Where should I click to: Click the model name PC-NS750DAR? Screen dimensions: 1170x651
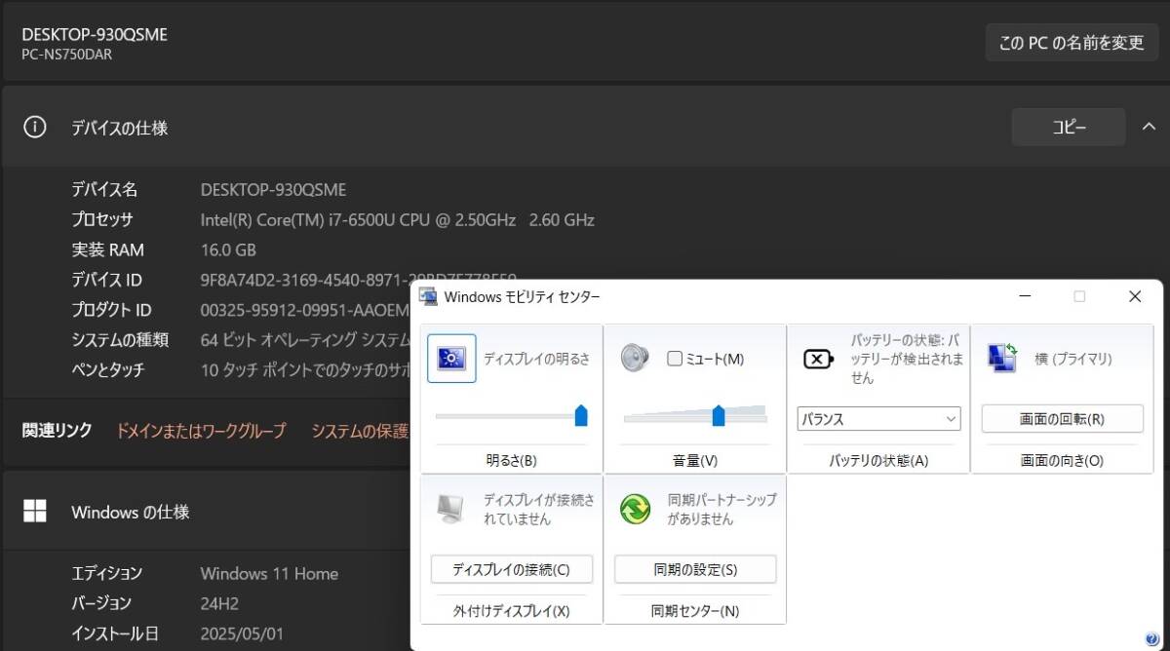[x=66, y=55]
